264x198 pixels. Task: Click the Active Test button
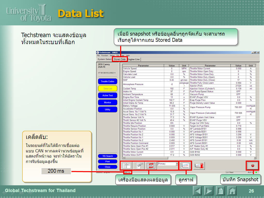tap(108, 95)
